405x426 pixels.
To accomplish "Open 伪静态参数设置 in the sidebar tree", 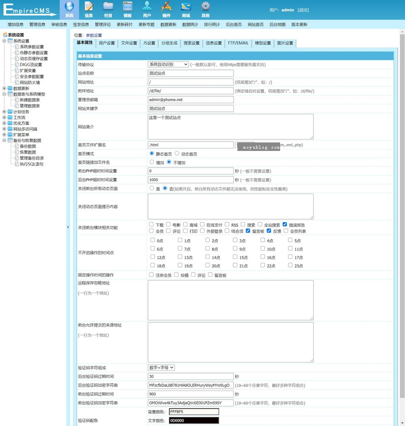I will coord(34,53).
